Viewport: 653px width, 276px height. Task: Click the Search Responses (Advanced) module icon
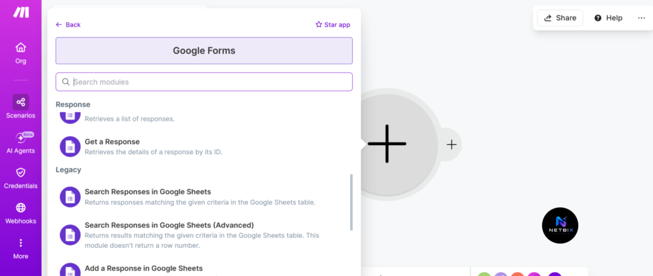(x=70, y=235)
